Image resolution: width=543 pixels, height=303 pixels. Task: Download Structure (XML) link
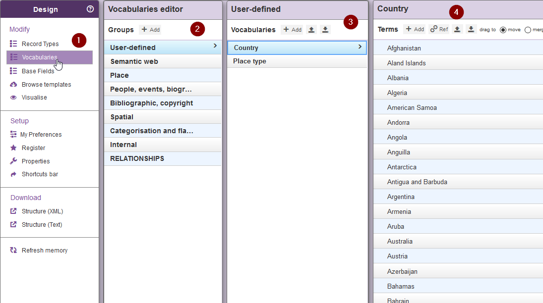click(42, 211)
